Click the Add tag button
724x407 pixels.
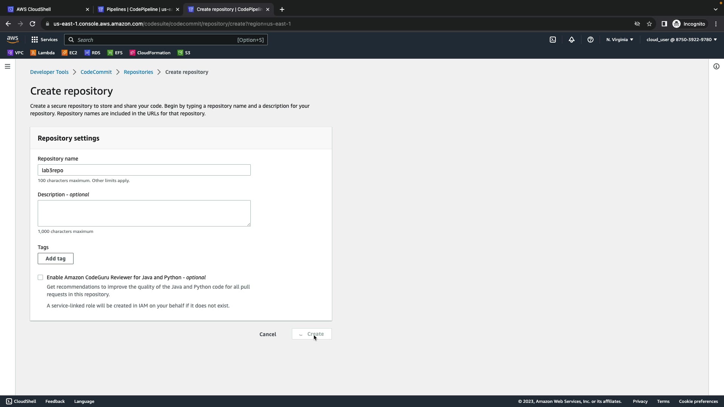(55, 259)
